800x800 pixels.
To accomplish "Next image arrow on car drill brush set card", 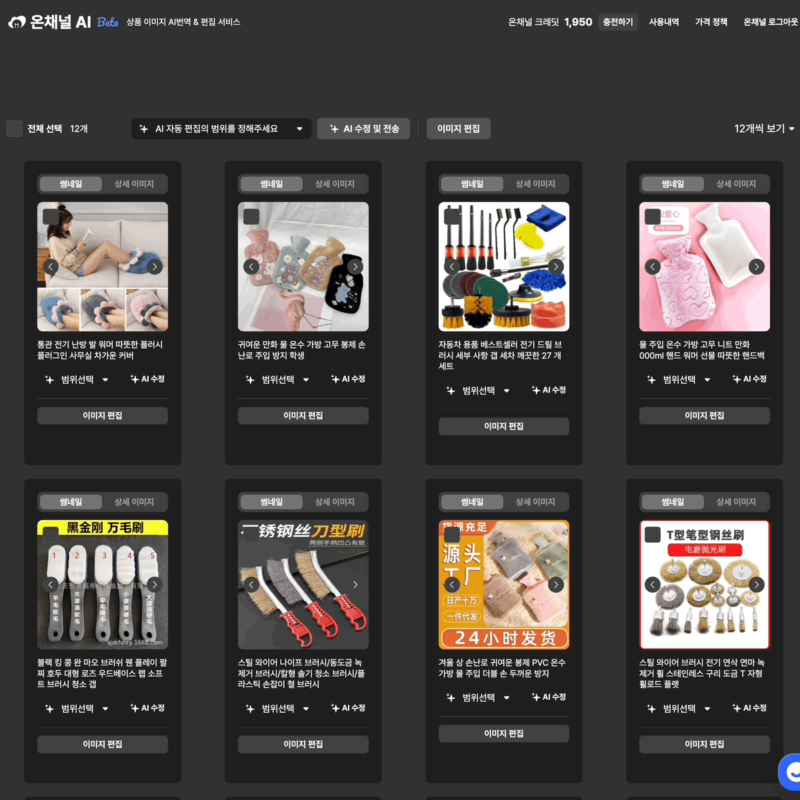I will [556, 267].
